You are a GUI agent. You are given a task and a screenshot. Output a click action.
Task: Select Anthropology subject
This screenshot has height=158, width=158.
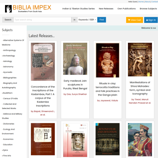(9, 50)
